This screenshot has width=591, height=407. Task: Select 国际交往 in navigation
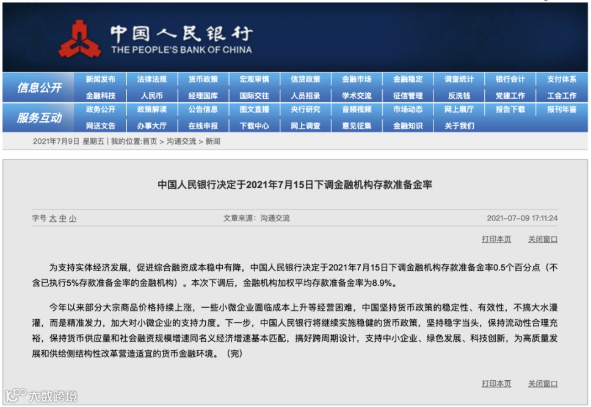pyautogui.click(x=255, y=96)
